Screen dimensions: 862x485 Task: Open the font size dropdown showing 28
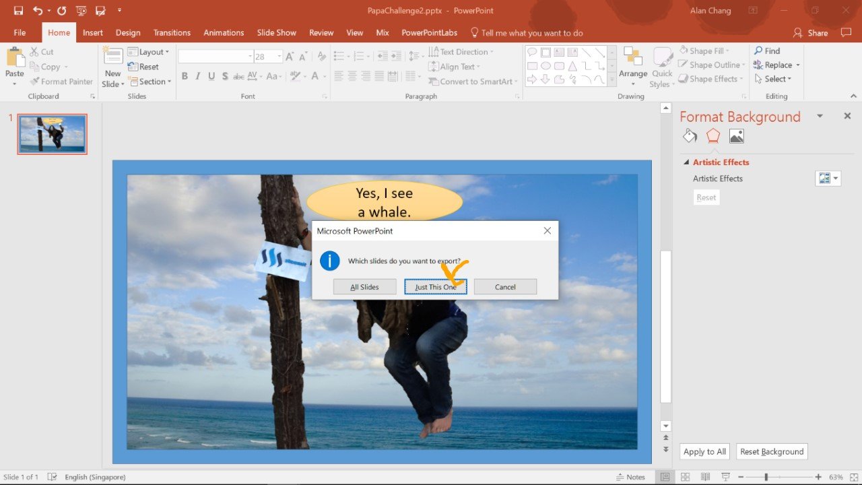278,57
